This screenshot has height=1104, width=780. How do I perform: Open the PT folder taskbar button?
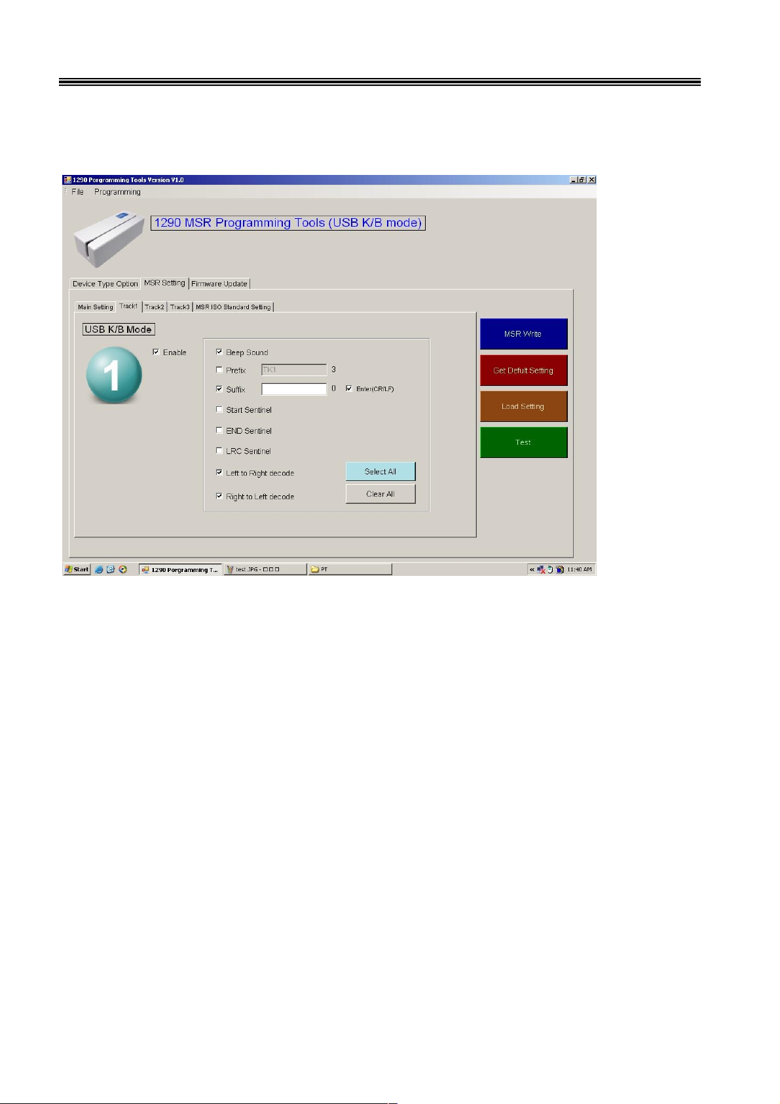coord(350,569)
